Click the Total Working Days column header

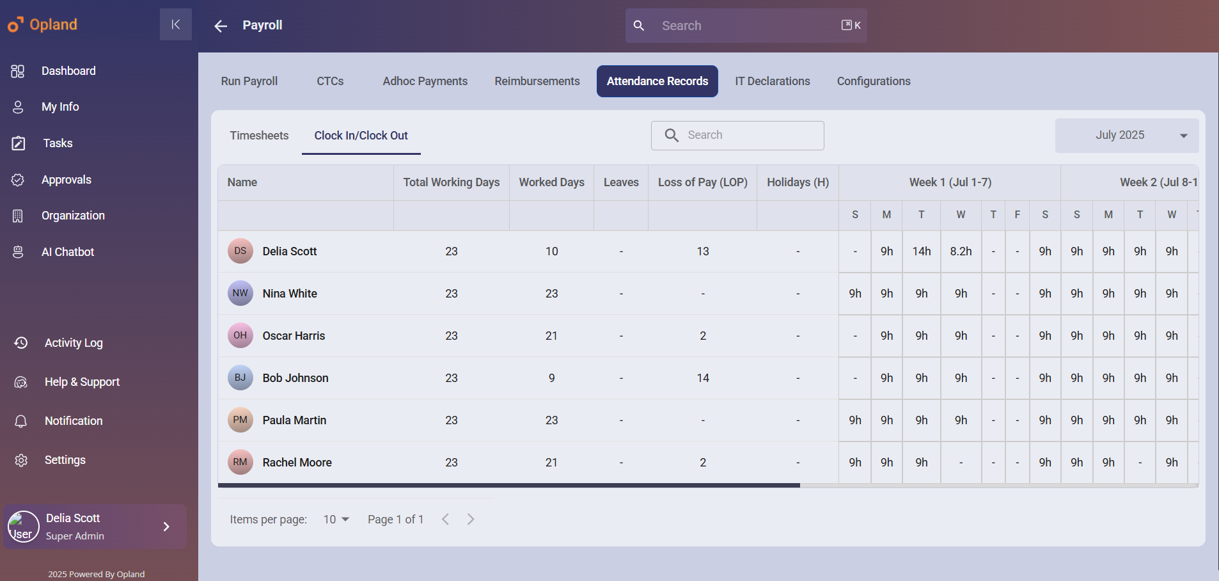point(452,182)
